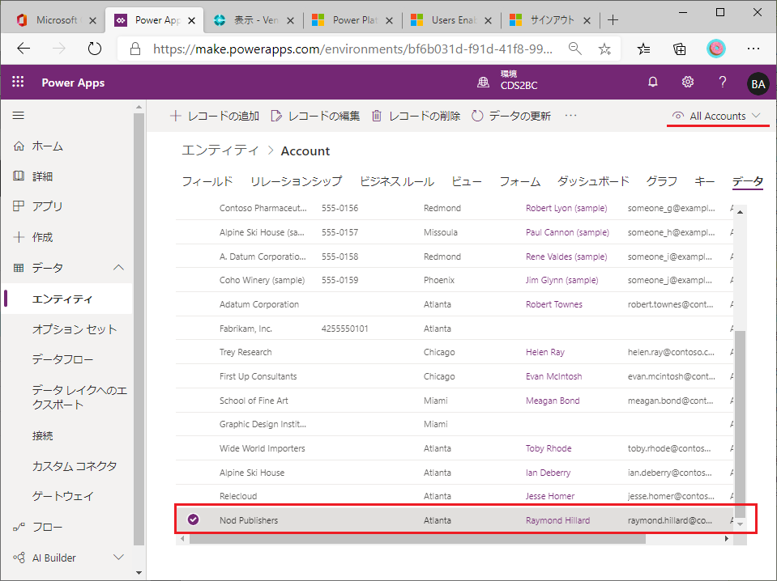Open the browser profile avatar

(x=715, y=49)
